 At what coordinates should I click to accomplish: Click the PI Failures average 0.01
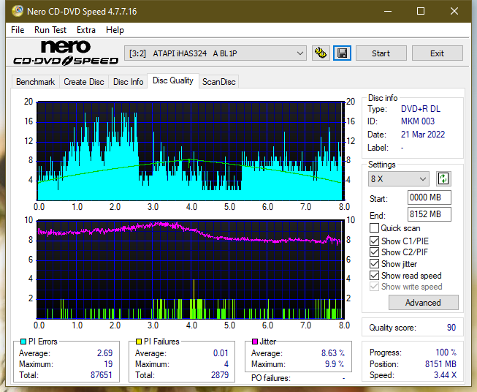pos(221,353)
